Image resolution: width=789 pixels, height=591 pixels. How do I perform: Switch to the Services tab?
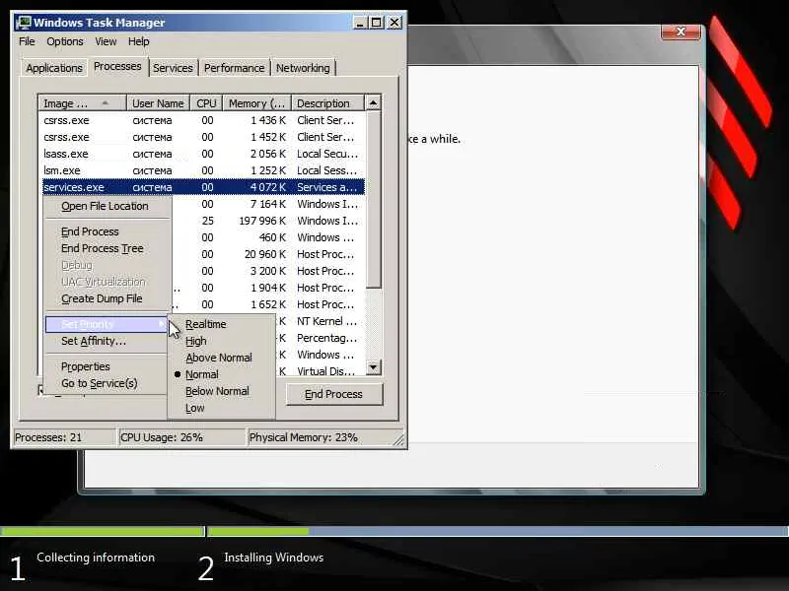173,68
